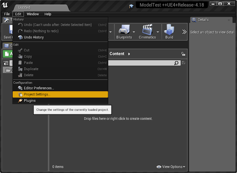Open the View Options dropdown
The width and height of the screenshot is (237, 173).
pos(171,167)
